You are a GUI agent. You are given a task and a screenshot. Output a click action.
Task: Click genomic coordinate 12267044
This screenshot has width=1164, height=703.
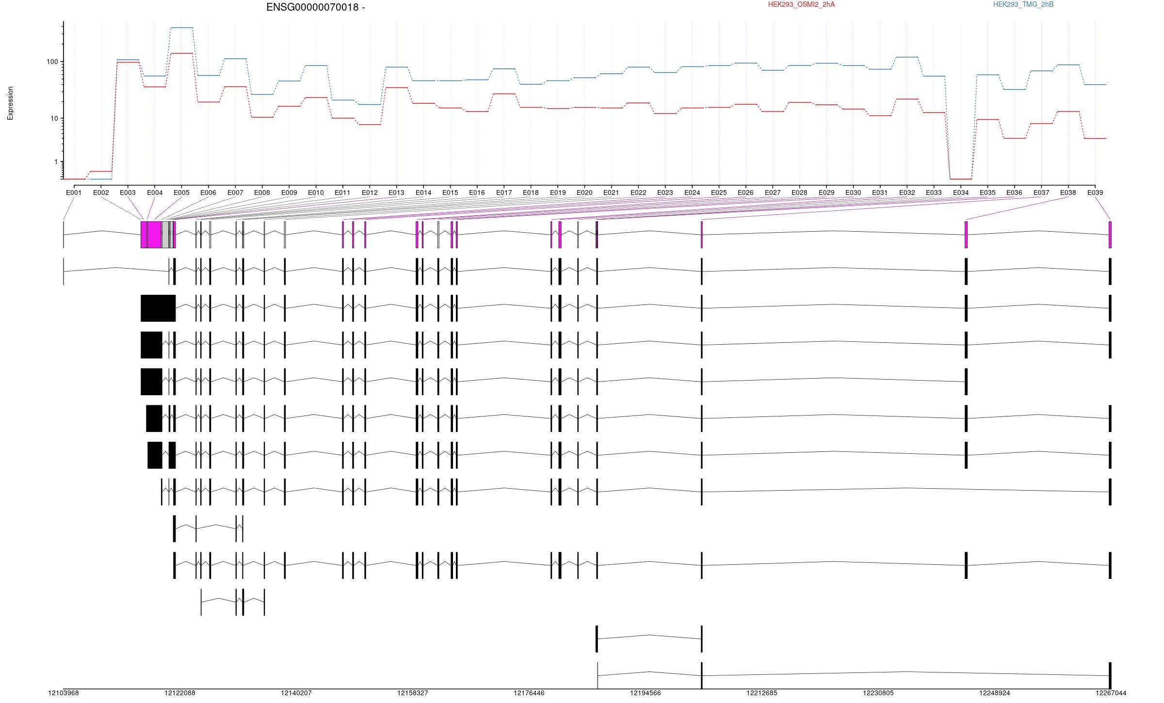(1111, 693)
